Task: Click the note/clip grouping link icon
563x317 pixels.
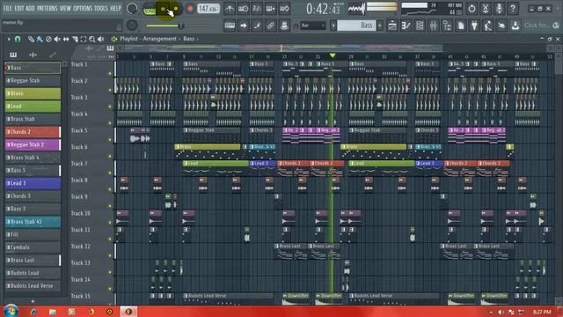Action: [x=270, y=26]
